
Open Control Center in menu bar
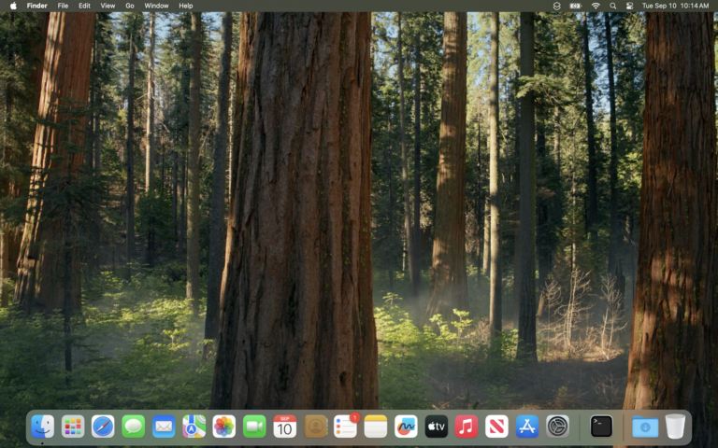(x=629, y=6)
